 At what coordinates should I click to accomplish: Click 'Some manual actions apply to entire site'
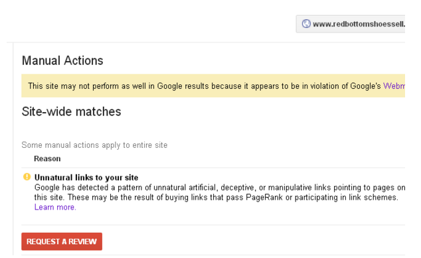(94, 145)
